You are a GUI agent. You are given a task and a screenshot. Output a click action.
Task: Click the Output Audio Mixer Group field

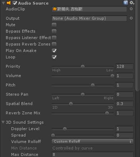[x=89, y=18]
